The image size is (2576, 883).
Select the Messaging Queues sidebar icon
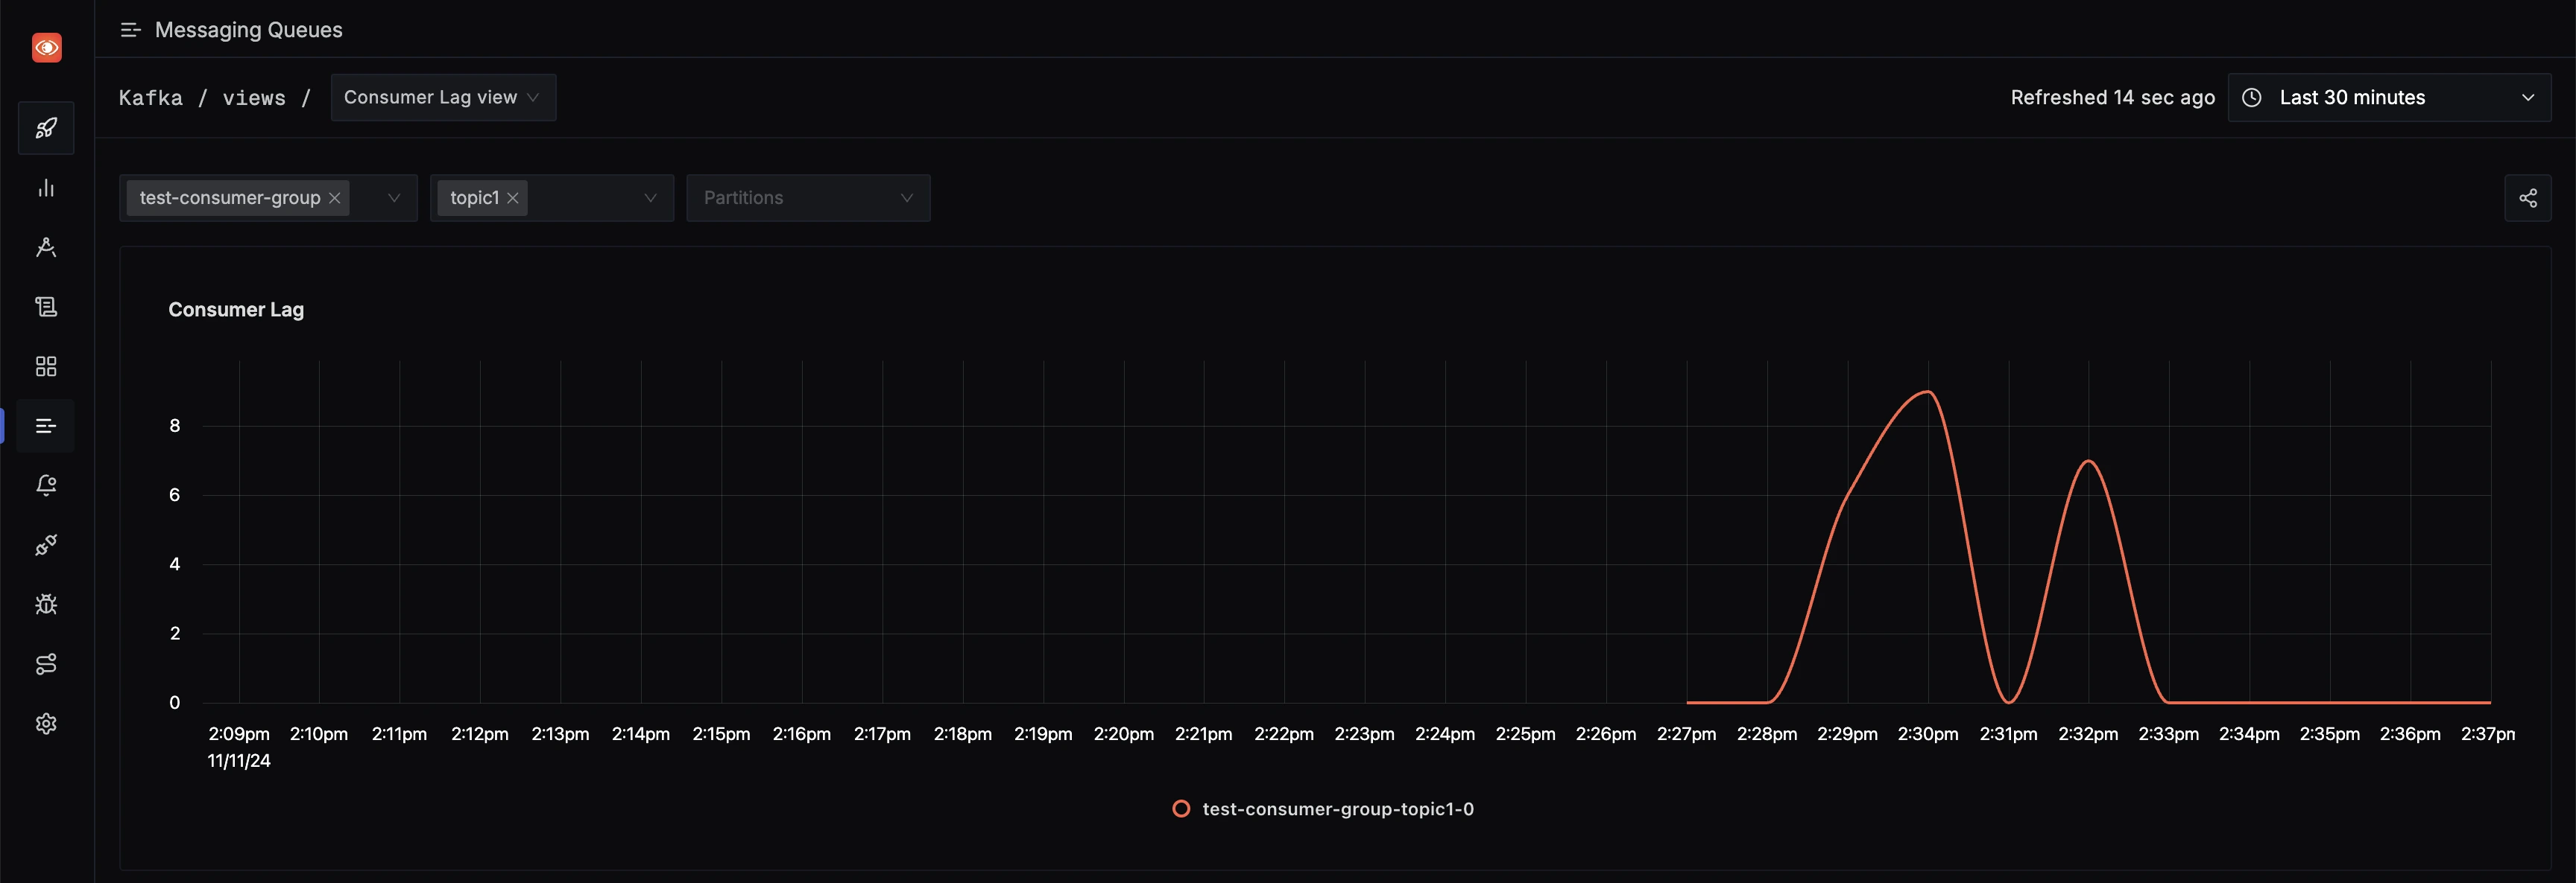(x=46, y=426)
